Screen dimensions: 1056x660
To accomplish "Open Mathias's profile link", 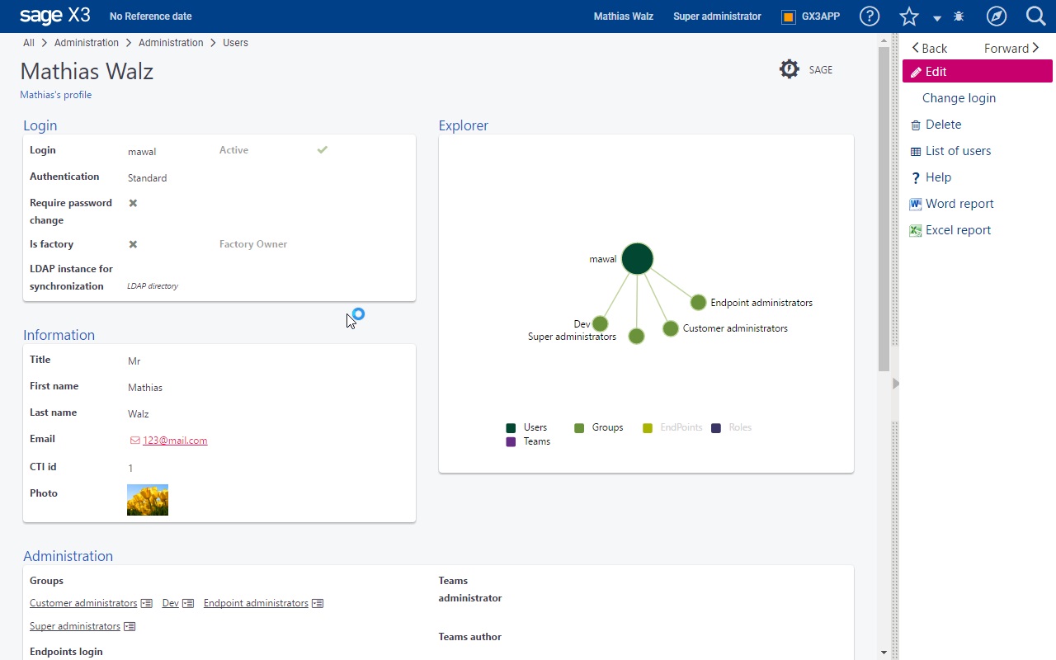I will 55,95.
